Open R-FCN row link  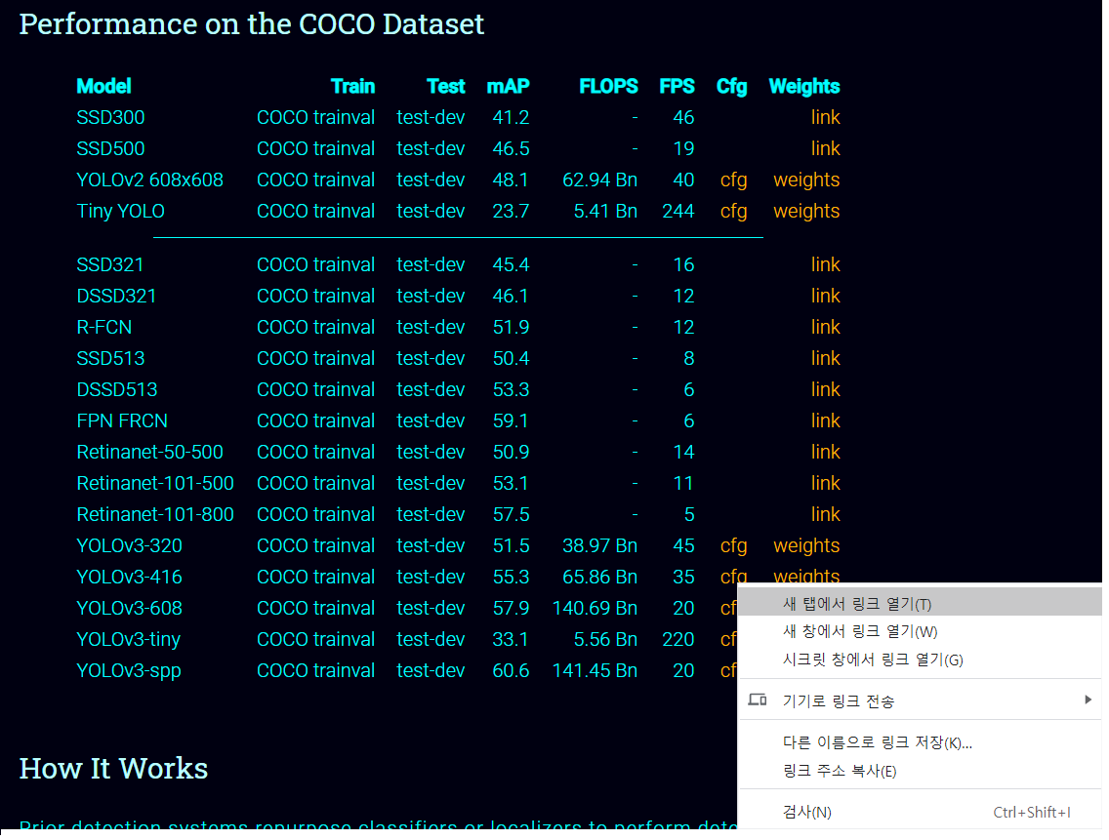click(825, 327)
